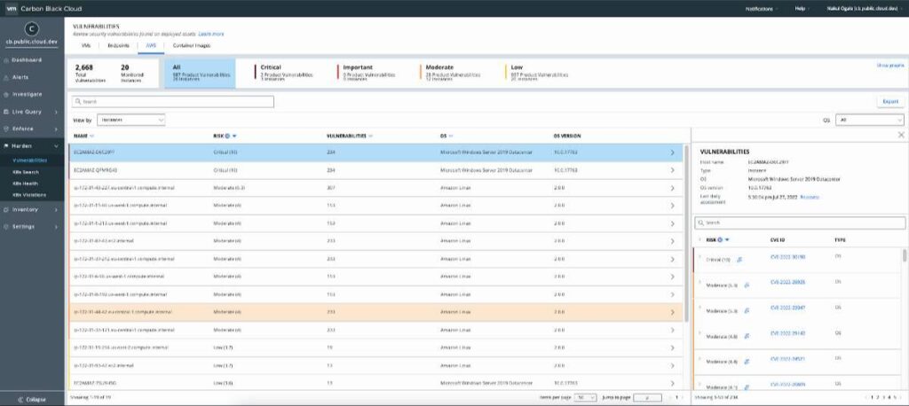Viewport: 909px width, 406px height.
Task: Click the organization avatar circle
Action: [32, 29]
